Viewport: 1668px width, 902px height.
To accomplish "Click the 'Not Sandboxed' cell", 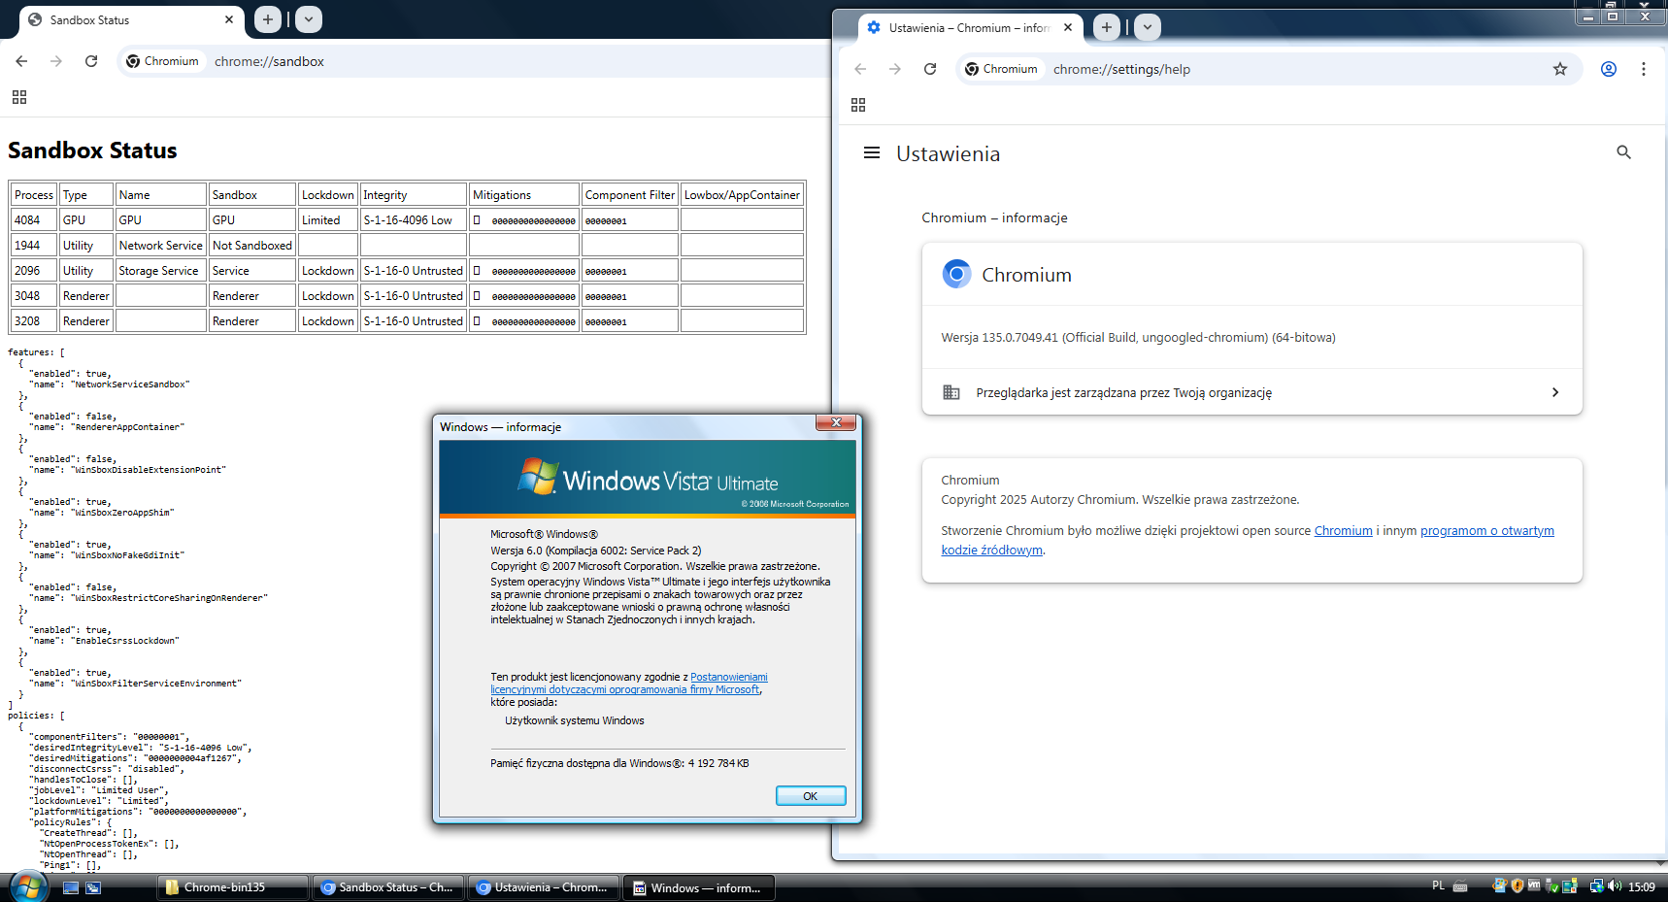I will point(252,246).
